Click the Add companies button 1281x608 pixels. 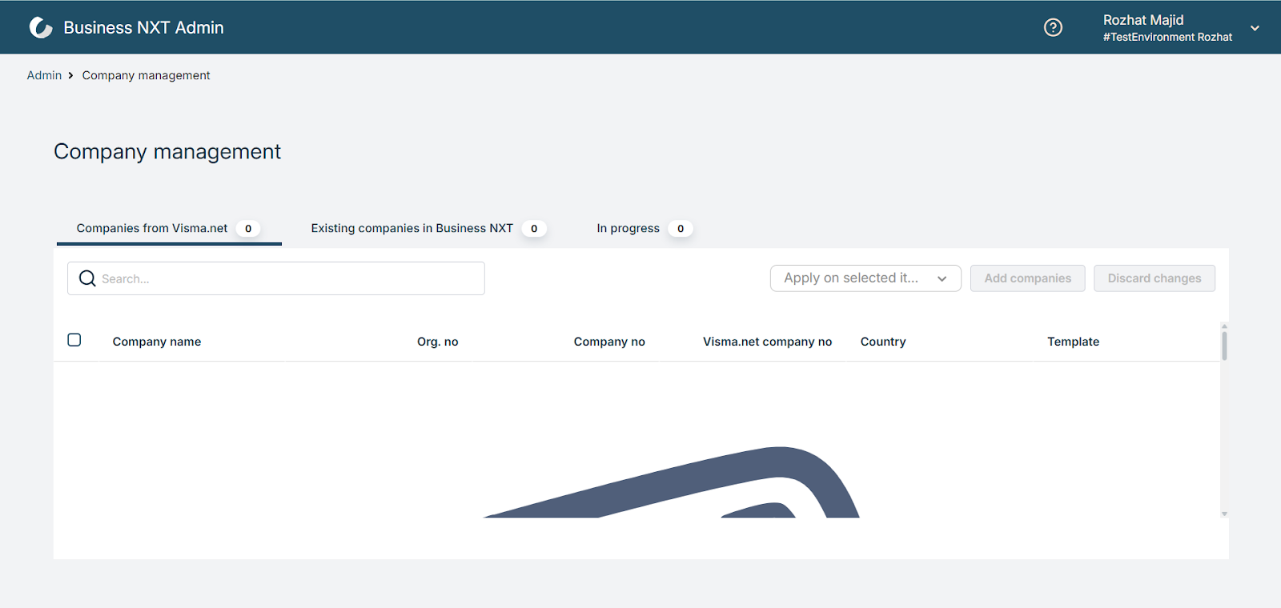point(1028,278)
